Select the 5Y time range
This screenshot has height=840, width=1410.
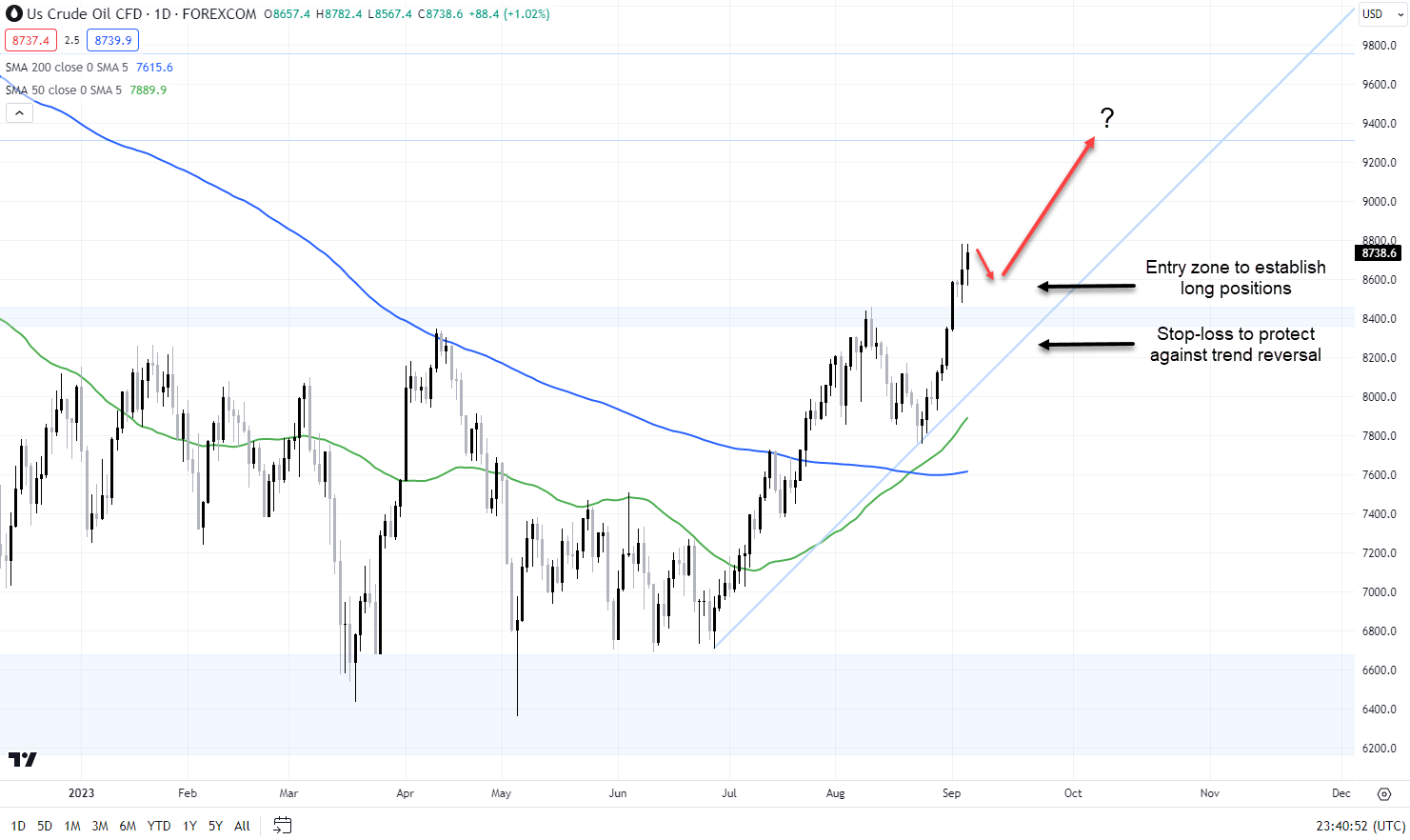[x=215, y=826]
